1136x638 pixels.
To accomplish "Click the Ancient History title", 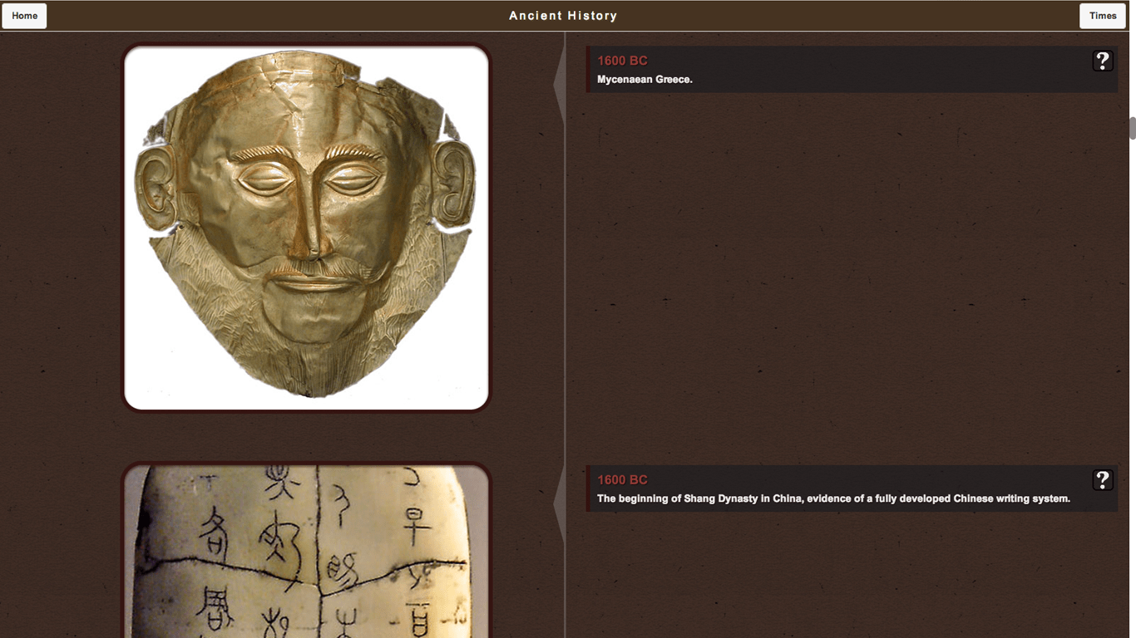I will click(563, 16).
